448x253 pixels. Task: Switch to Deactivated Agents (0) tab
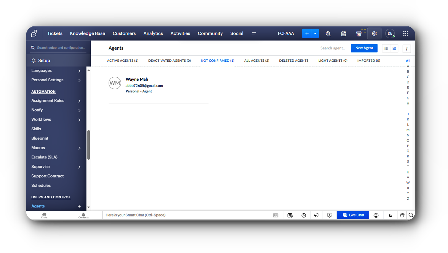170,60
